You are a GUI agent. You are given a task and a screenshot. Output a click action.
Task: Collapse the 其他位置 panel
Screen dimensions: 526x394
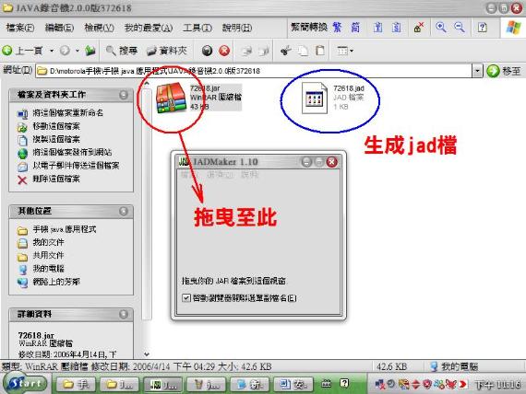(124, 211)
